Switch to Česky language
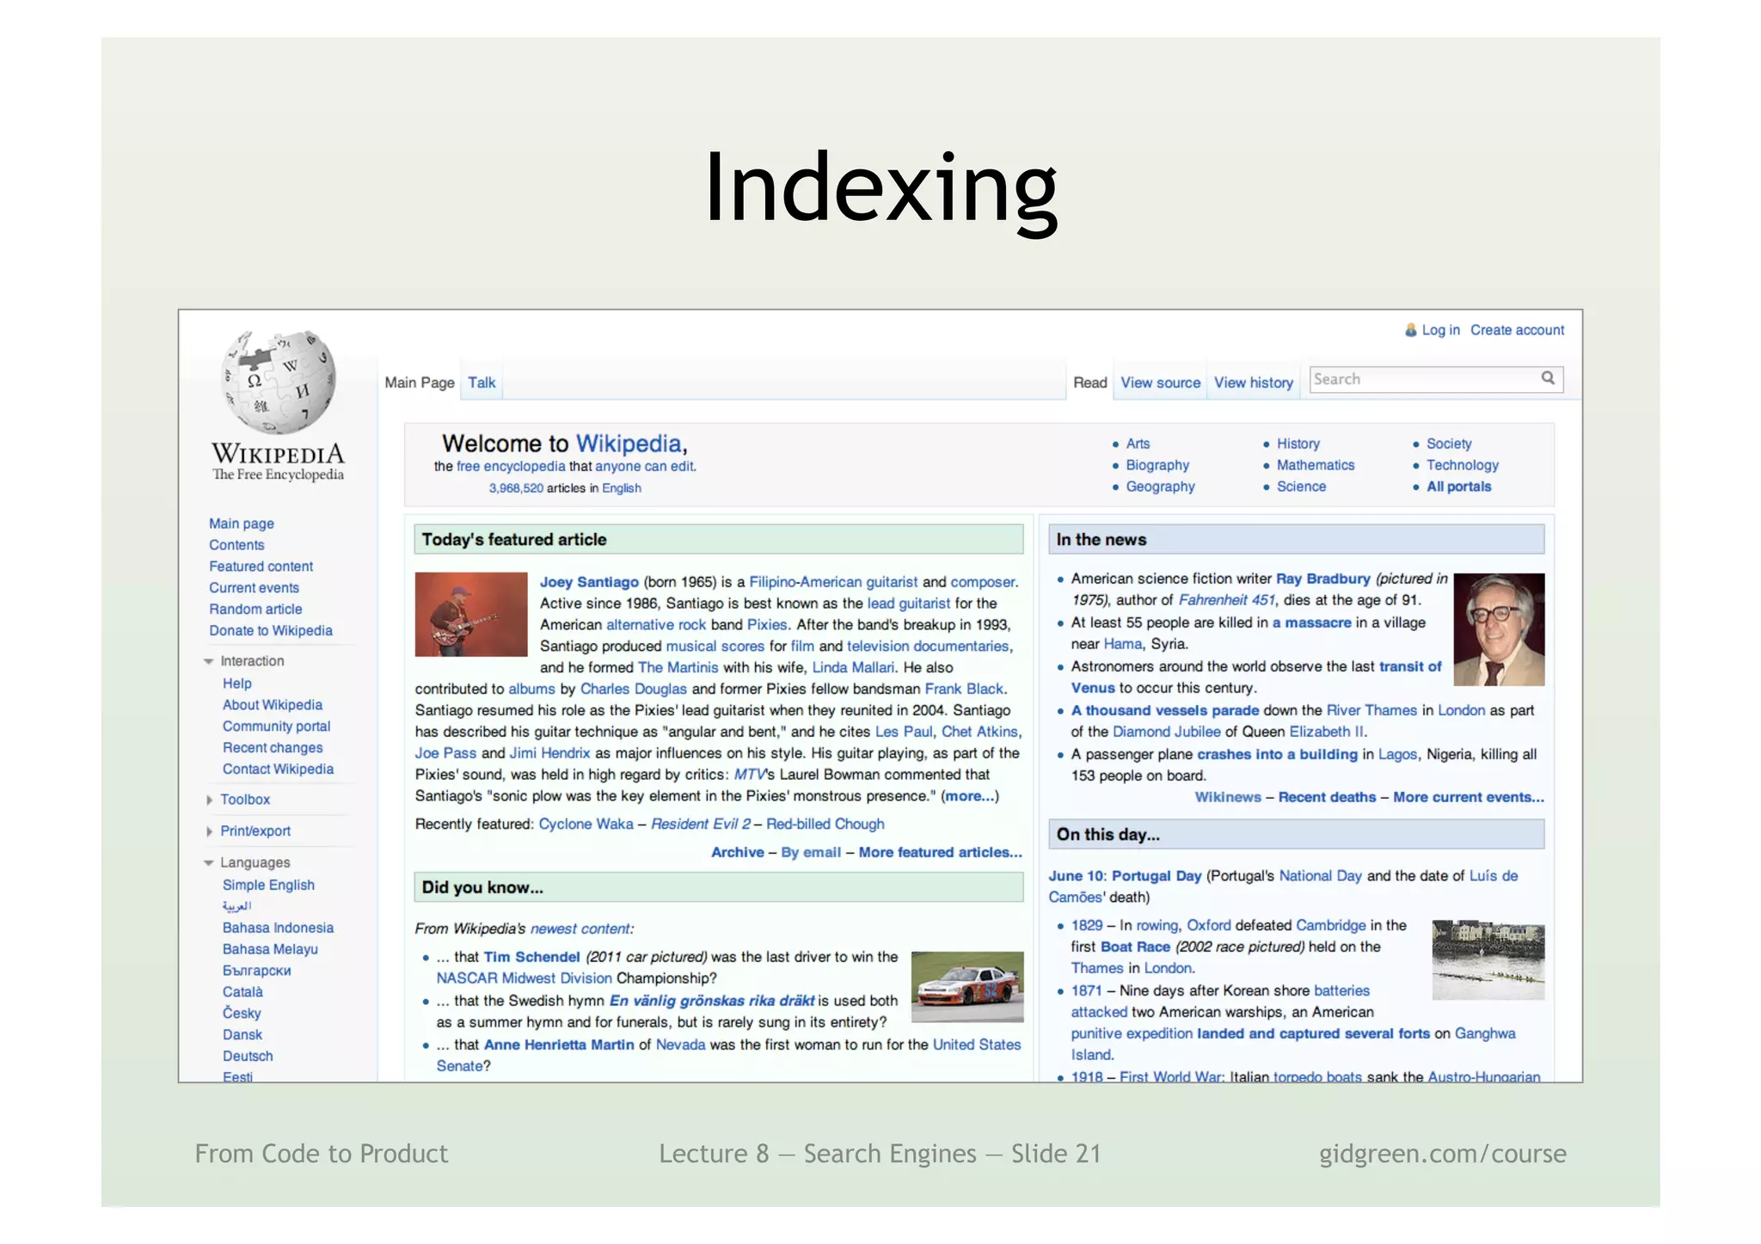The image size is (1761, 1244). [x=242, y=1014]
